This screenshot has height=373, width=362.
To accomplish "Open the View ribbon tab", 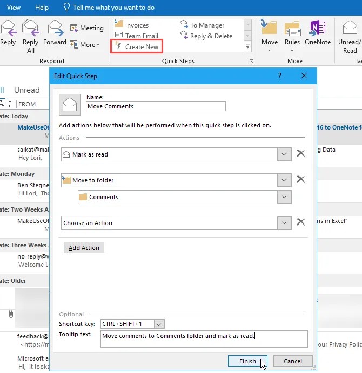I will click(x=14, y=8).
